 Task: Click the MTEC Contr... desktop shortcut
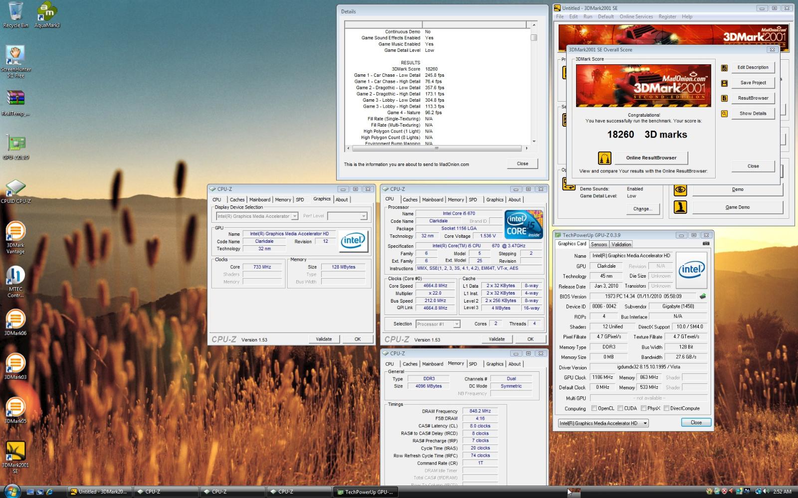pos(15,282)
